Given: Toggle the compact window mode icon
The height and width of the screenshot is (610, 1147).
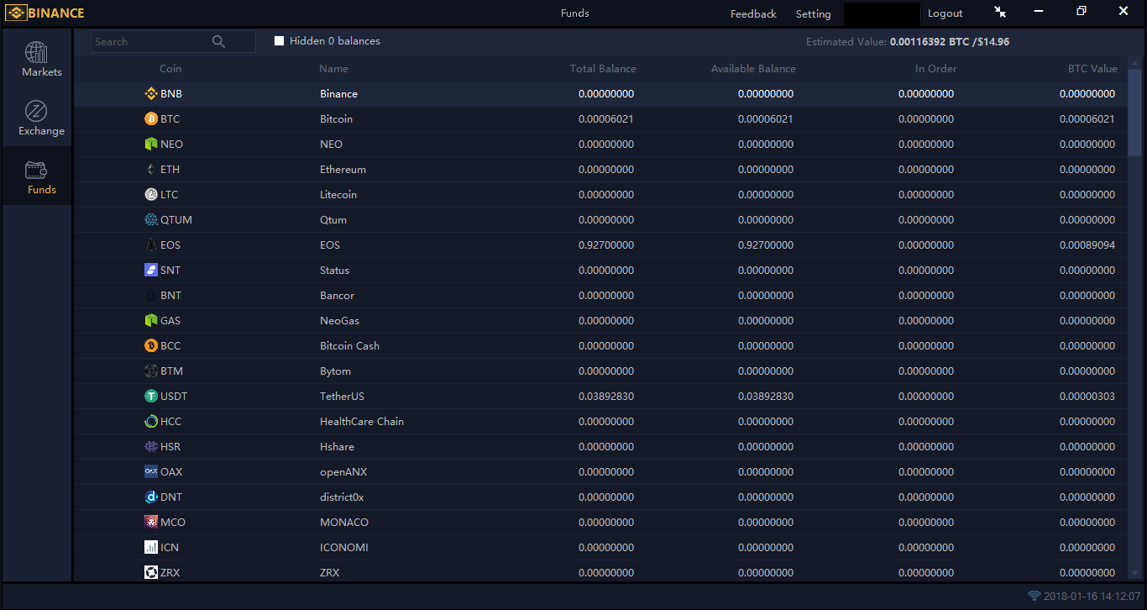Looking at the screenshot, I should [x=1000, y=12].
